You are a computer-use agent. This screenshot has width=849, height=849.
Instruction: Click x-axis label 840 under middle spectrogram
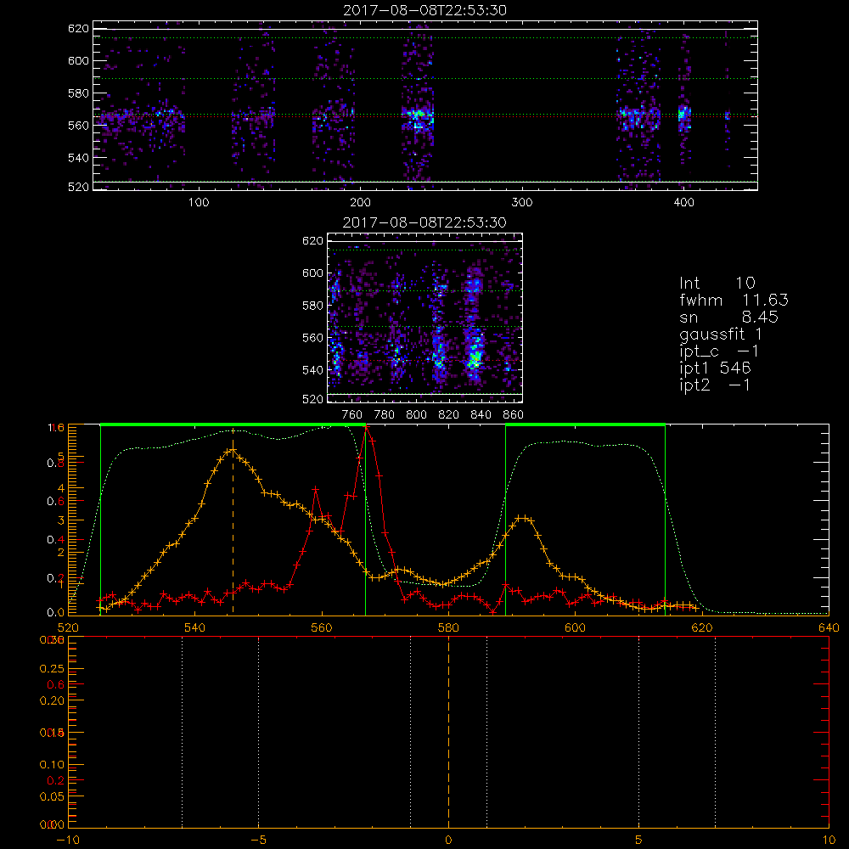pos(481,415)
